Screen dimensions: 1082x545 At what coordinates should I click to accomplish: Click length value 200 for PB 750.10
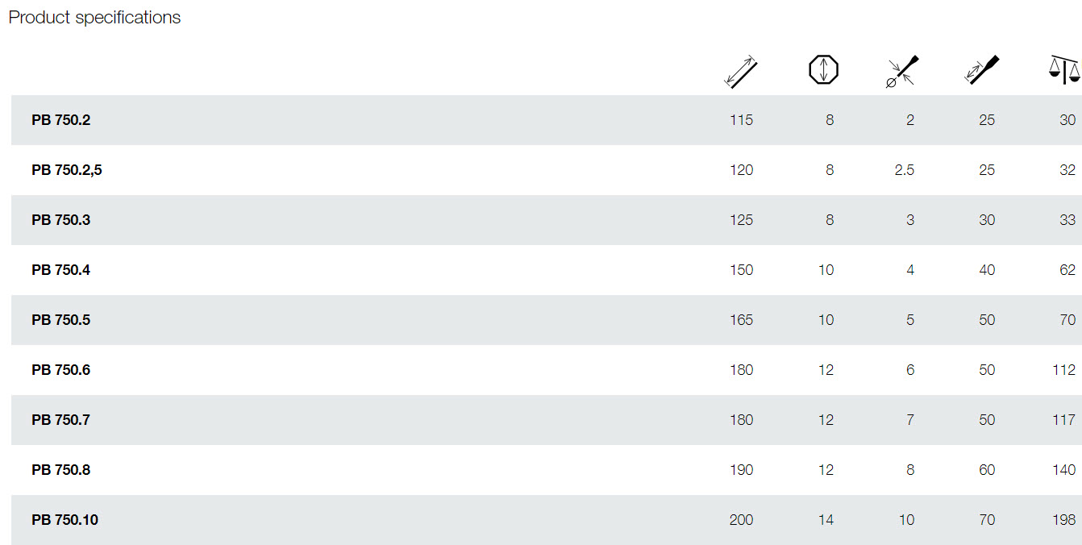(x=741, y=520)
